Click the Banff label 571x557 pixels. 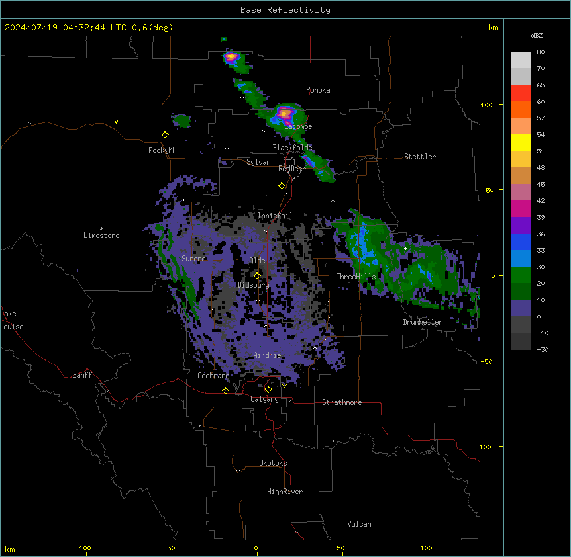[x=82, y=375]
